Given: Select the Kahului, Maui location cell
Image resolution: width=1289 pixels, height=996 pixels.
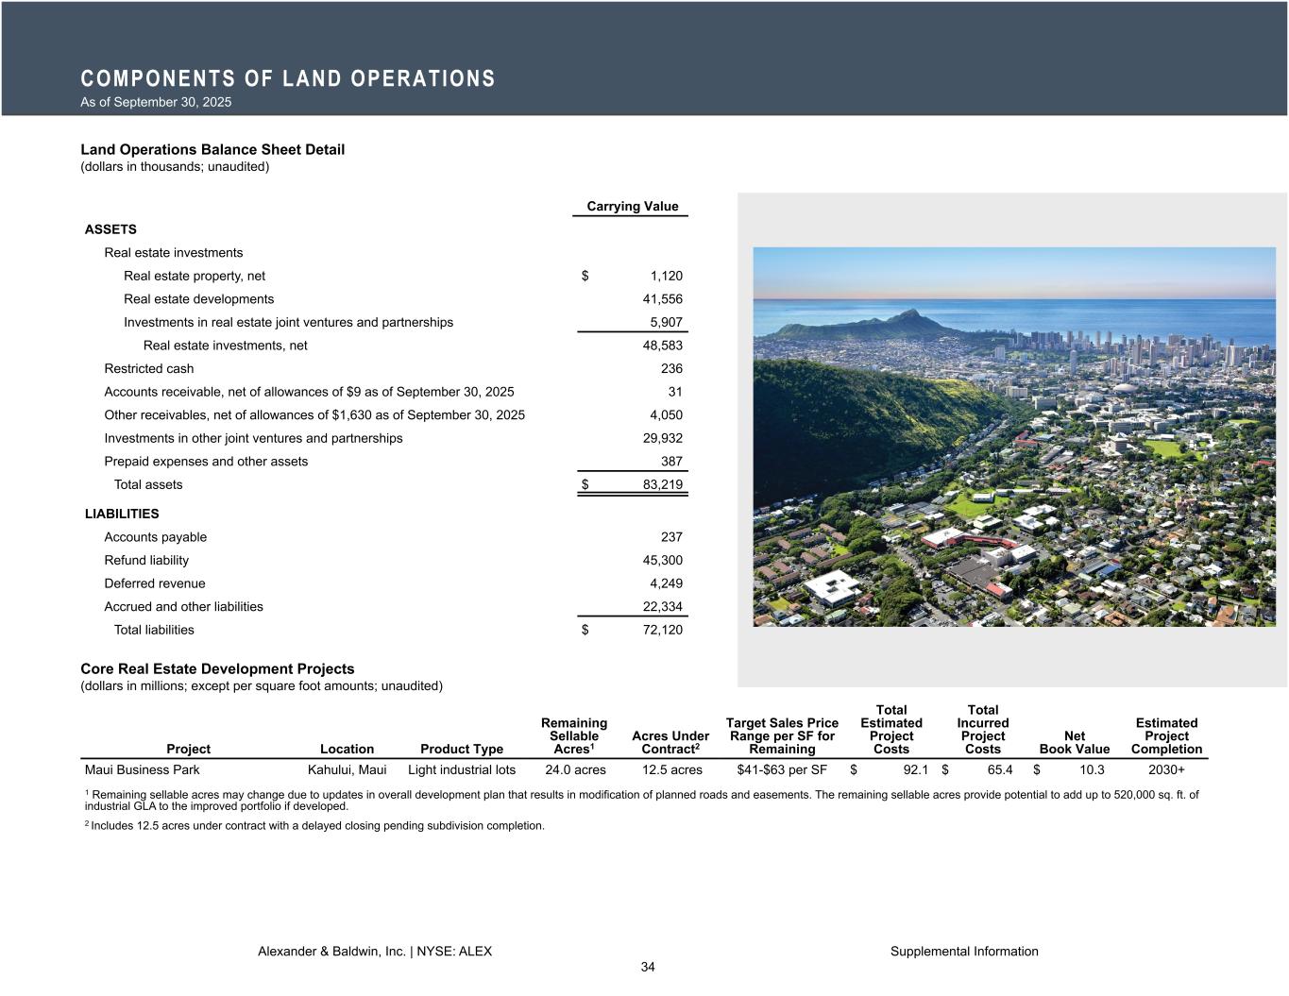Looking at the screenshot, I should click(347, 769).
